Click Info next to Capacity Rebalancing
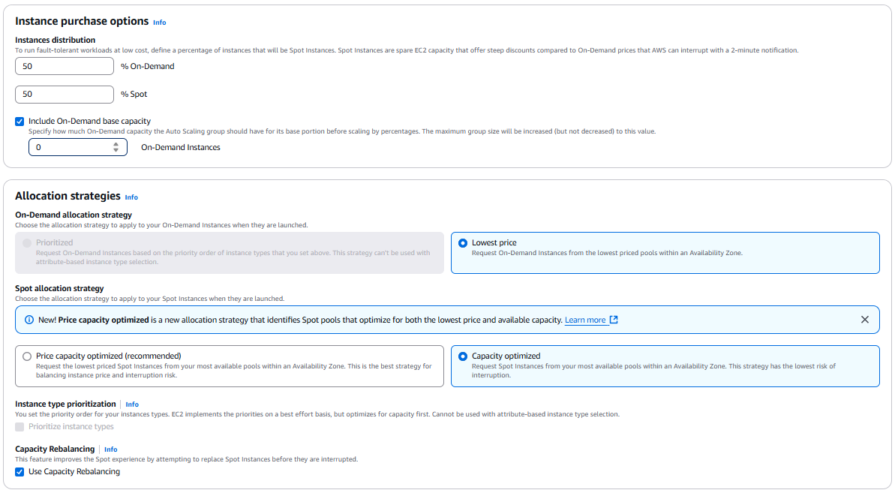 tap(111, 449)
